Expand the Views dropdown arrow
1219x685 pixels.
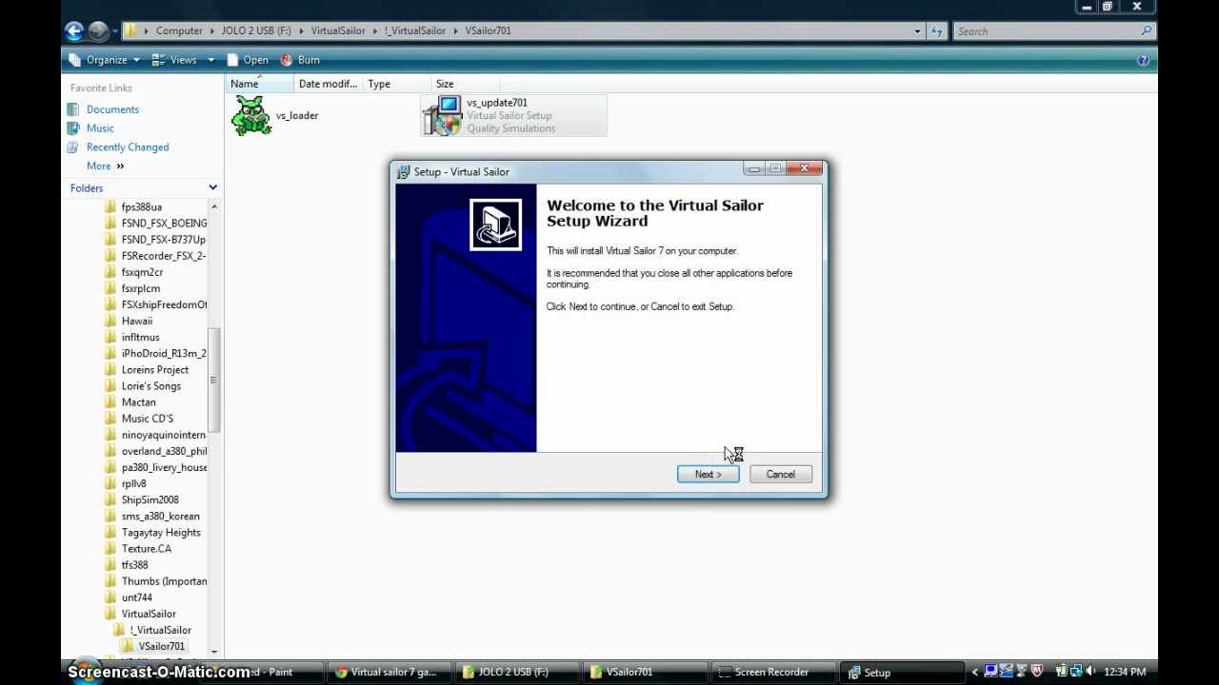pos(211,60)
